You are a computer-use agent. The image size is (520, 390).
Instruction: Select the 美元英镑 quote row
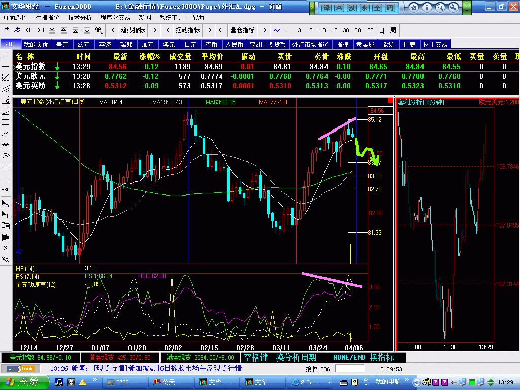coord(266,86)
